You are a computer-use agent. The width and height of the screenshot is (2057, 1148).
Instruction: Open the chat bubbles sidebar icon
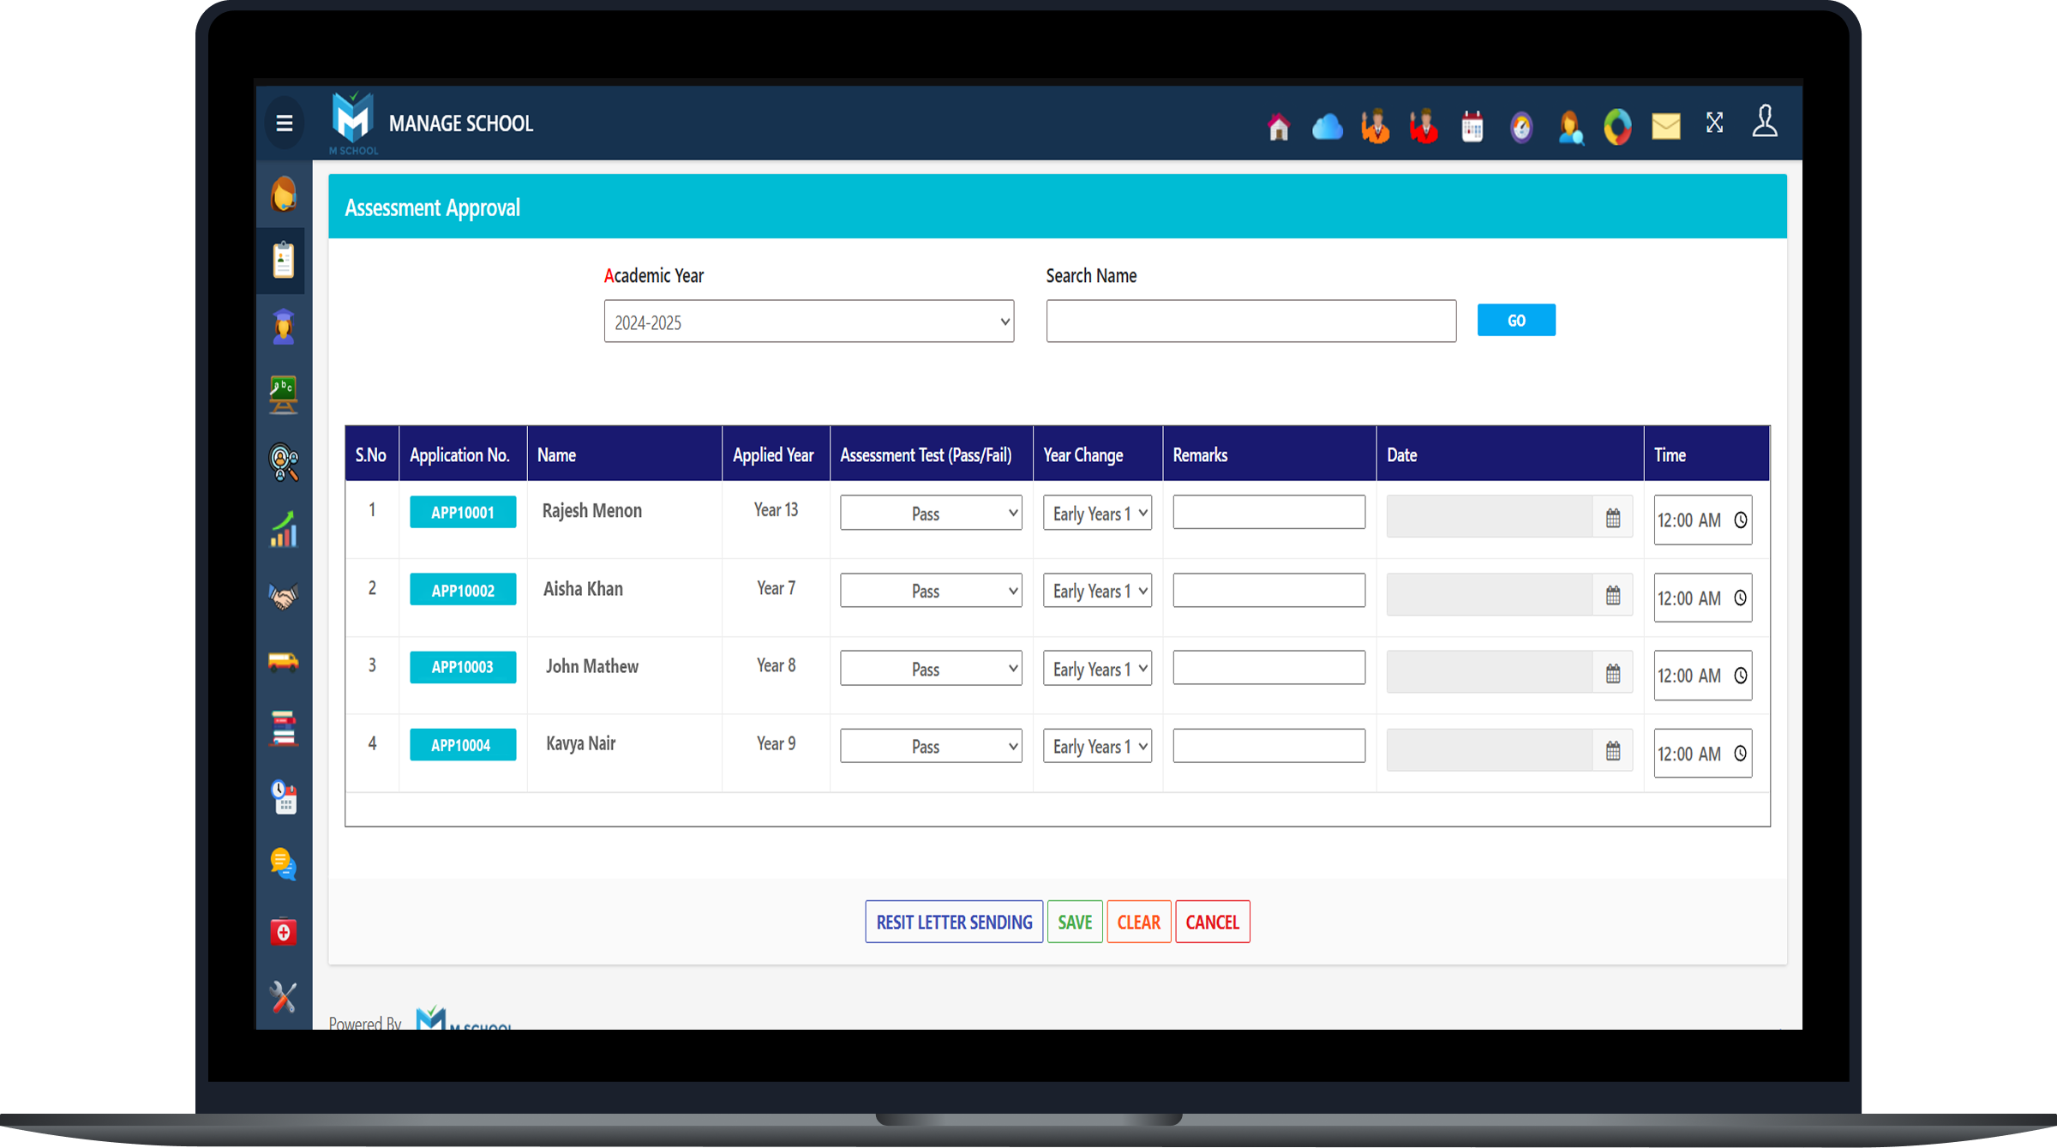click(x=284, y=864)
